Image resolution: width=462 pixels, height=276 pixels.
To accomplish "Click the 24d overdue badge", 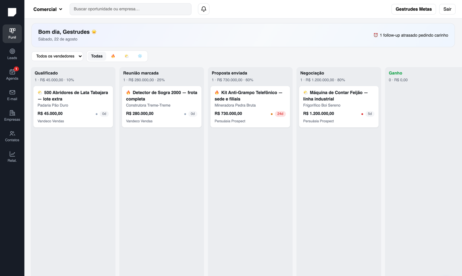I will pos(280,114).
